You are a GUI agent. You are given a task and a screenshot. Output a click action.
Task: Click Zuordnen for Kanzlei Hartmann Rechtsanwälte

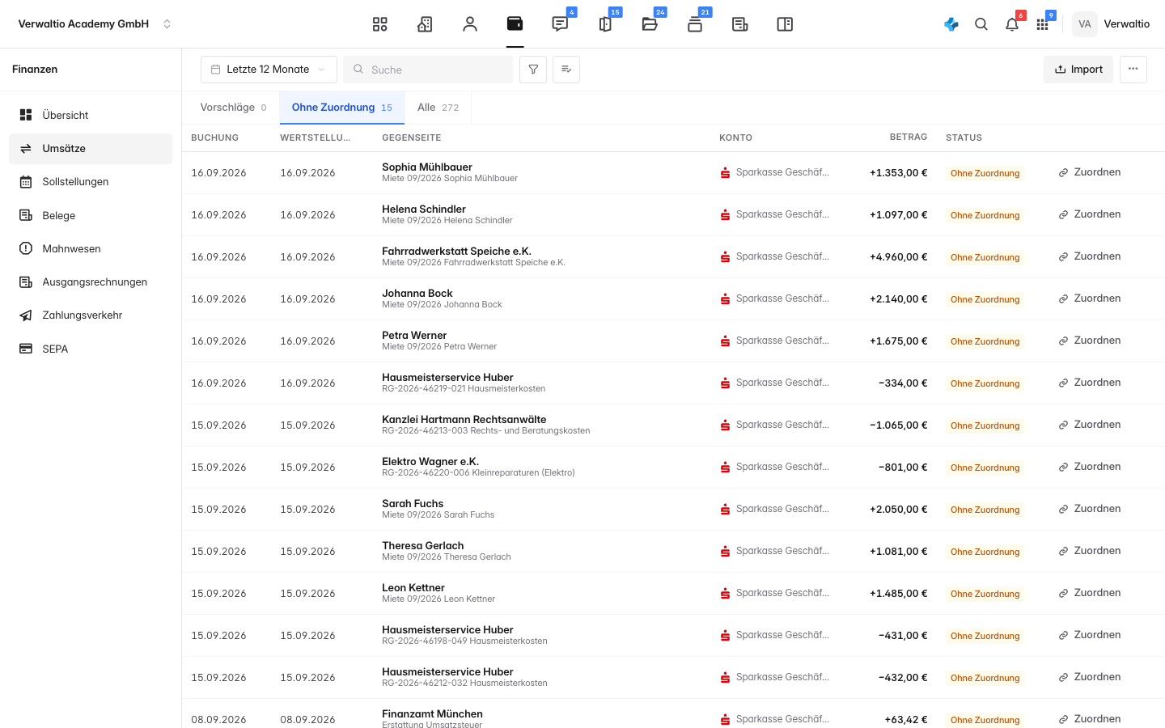coord(1090,425)
